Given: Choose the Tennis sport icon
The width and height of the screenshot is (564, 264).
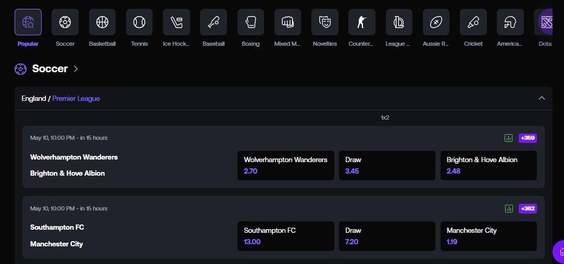Looking at the screenshot, I should (139, 22).
